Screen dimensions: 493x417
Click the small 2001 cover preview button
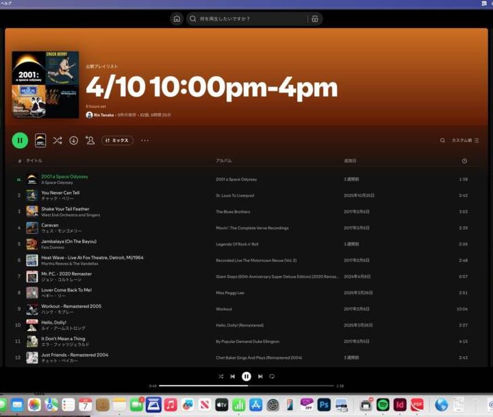point(40,141)
